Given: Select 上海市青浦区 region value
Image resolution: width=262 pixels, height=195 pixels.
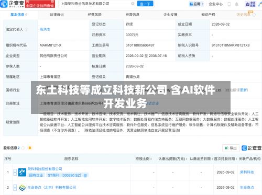Looking at the screenshot, I should (50, 77).
